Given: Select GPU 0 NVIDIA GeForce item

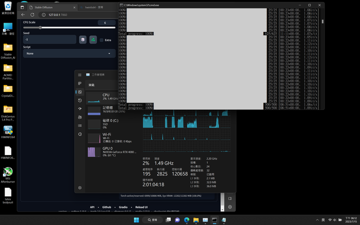Looking at the screenshot, I should 112,152.
